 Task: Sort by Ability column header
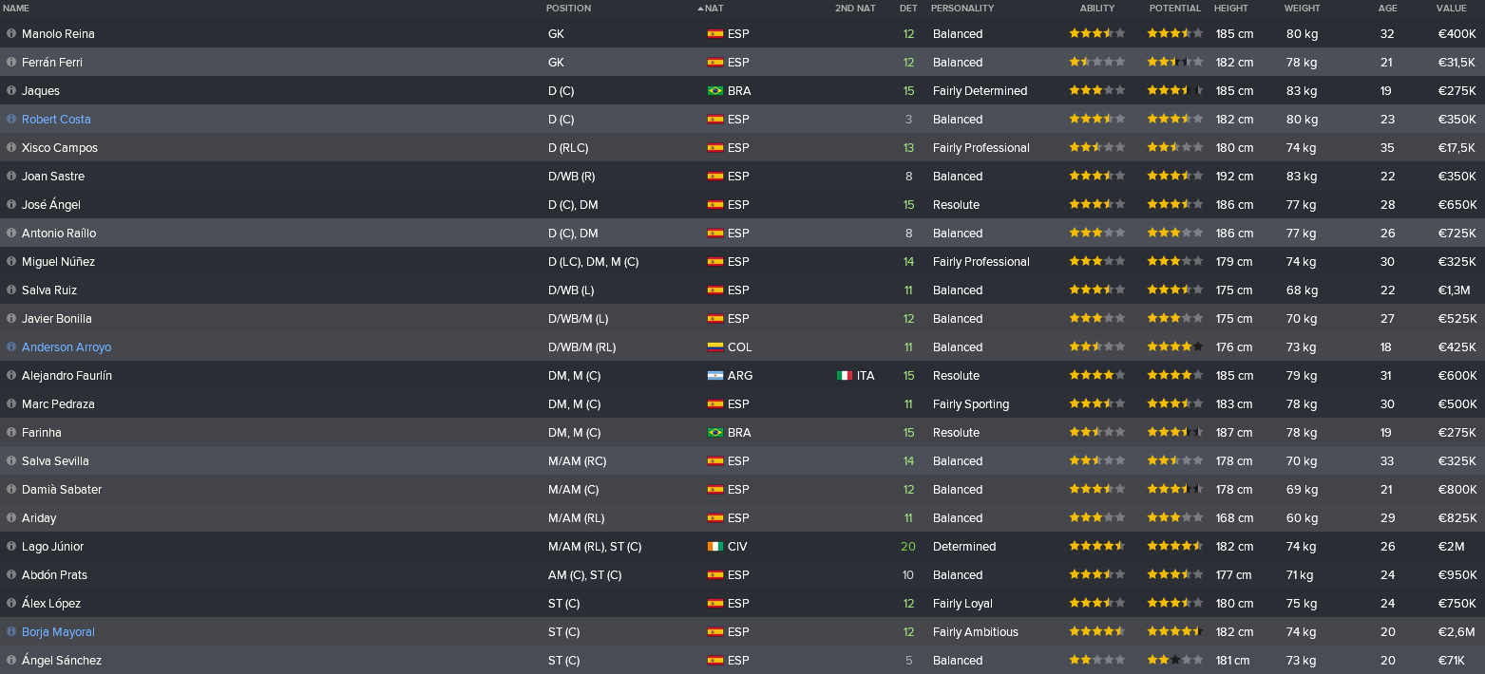coord(1097,9)
